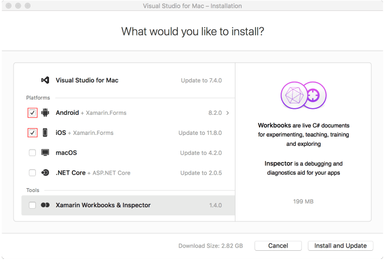Image resolution: width=384 pixels, height=260 pixels.
Task: Click the Workbooks polyhedron icon in the details pane
Action: (x=294, y=95)
